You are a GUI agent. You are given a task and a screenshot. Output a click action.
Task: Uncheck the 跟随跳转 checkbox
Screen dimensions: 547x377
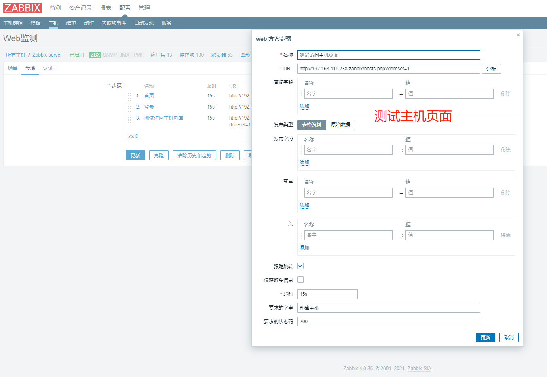tap(300, 266)
